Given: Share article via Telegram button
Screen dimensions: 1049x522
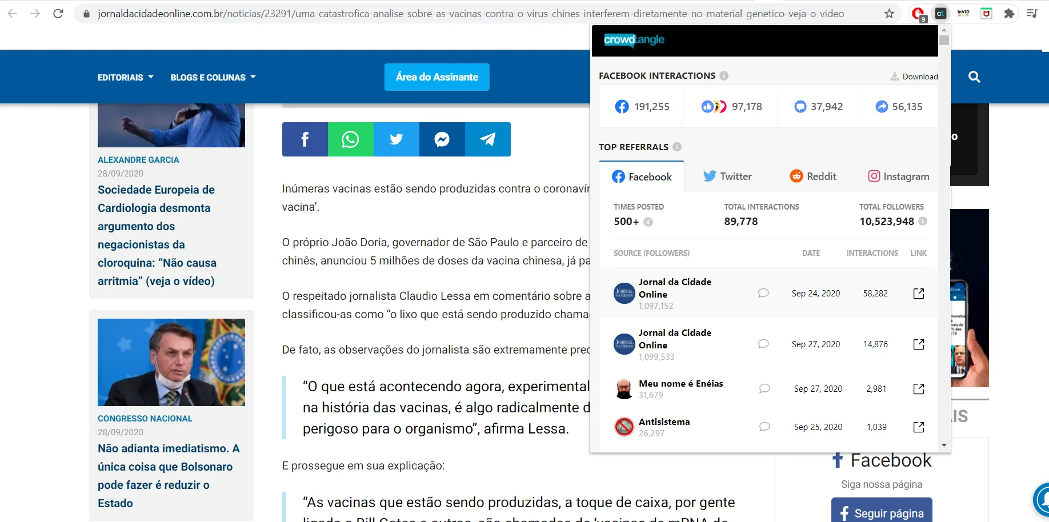Looking at the screenshot, I should coord(488,139).
